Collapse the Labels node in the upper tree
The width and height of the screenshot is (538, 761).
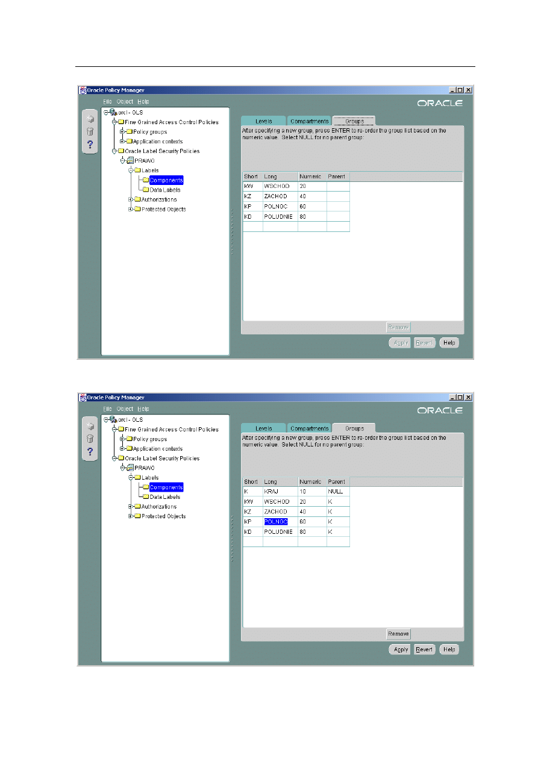(x=130, y=171)
